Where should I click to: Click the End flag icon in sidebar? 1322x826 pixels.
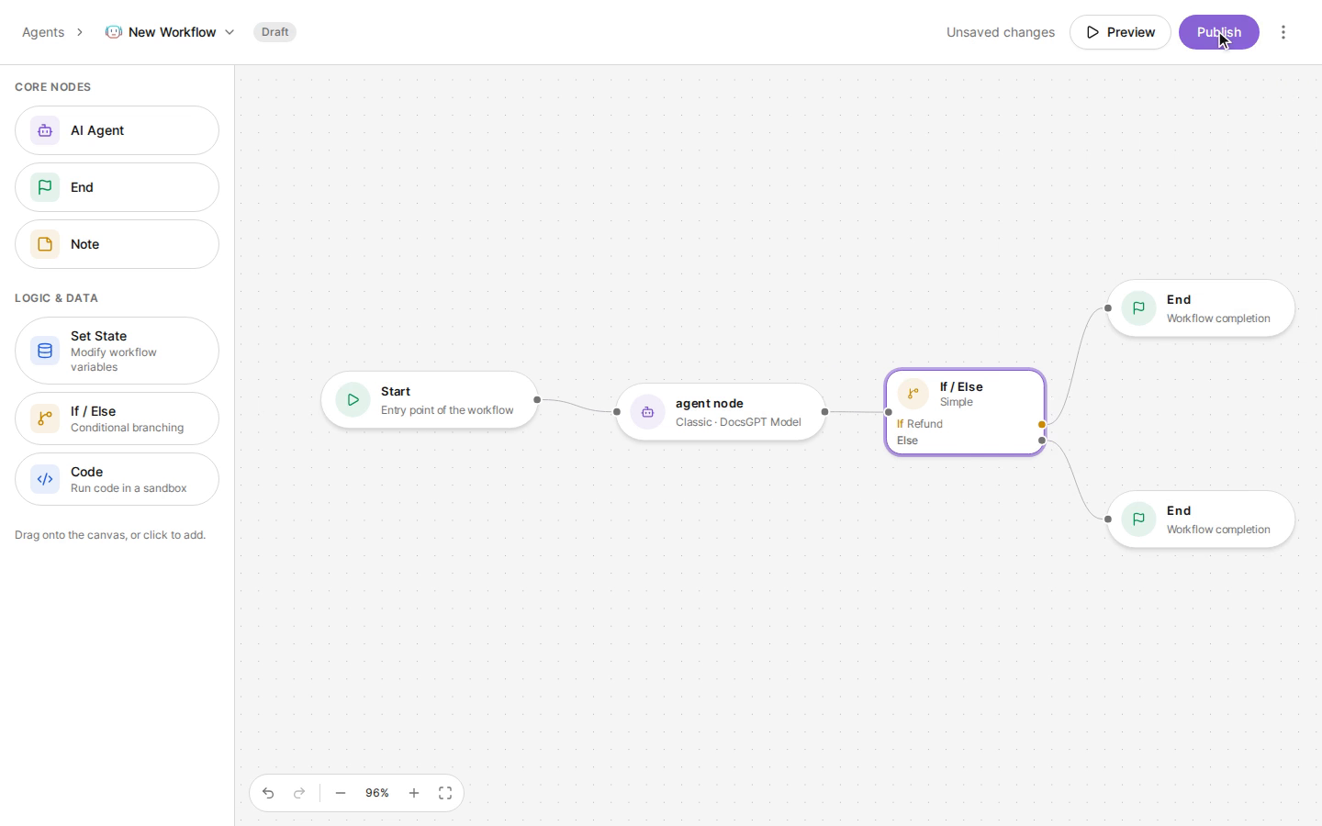(x=45, y=187)
